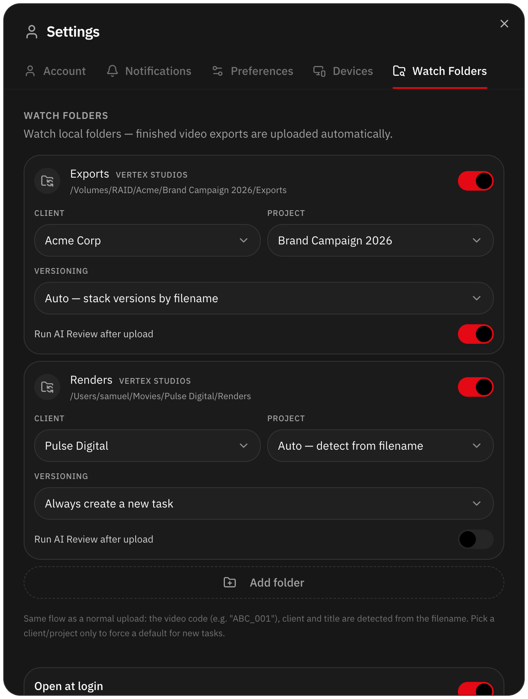Turn off AI Review for Exports
This screenshot has width=528, height=699.
476,334
